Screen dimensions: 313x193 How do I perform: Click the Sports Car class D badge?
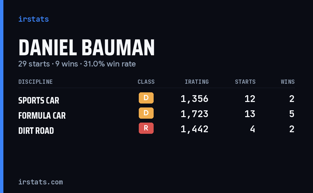point(146,98)
